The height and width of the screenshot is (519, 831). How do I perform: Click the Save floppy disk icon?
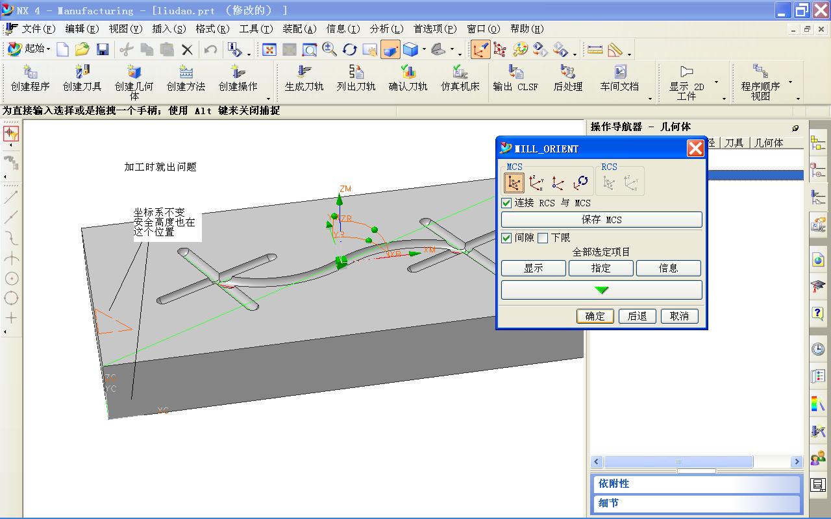click(x=102, y=49)
